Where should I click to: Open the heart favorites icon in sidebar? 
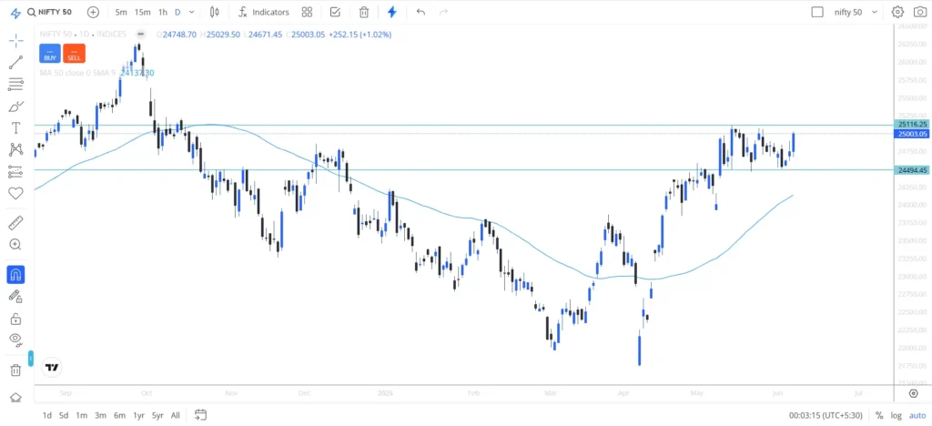pyautogui.click(x=16, y=193)
